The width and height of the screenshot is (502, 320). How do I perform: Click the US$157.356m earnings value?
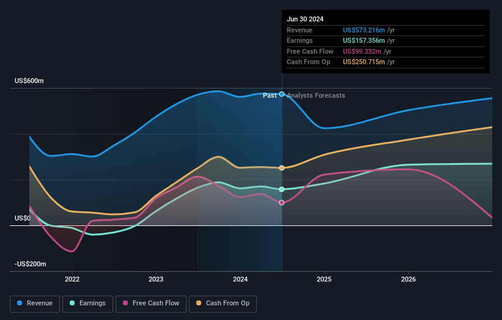point(364,40)
